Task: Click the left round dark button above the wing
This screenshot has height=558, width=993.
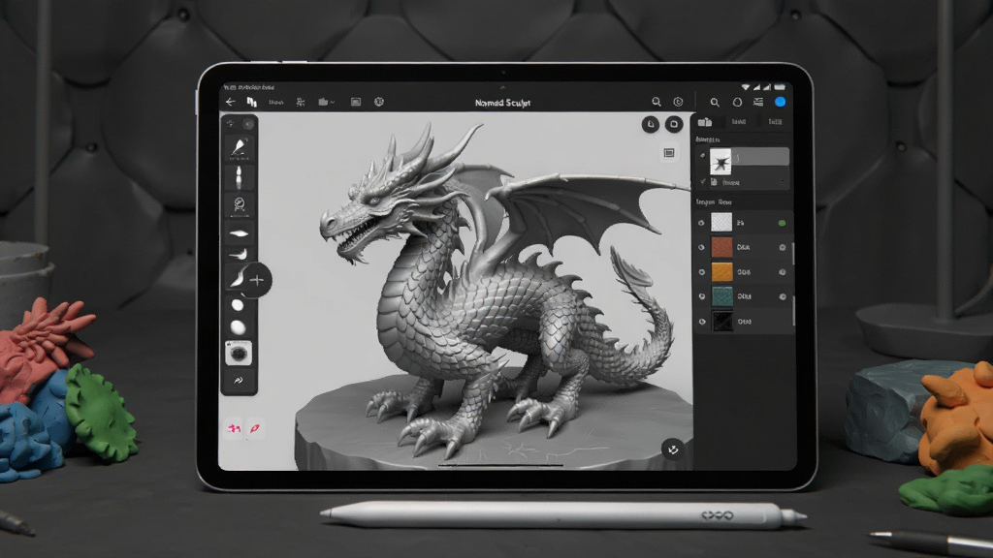Action: coord(651,124)
